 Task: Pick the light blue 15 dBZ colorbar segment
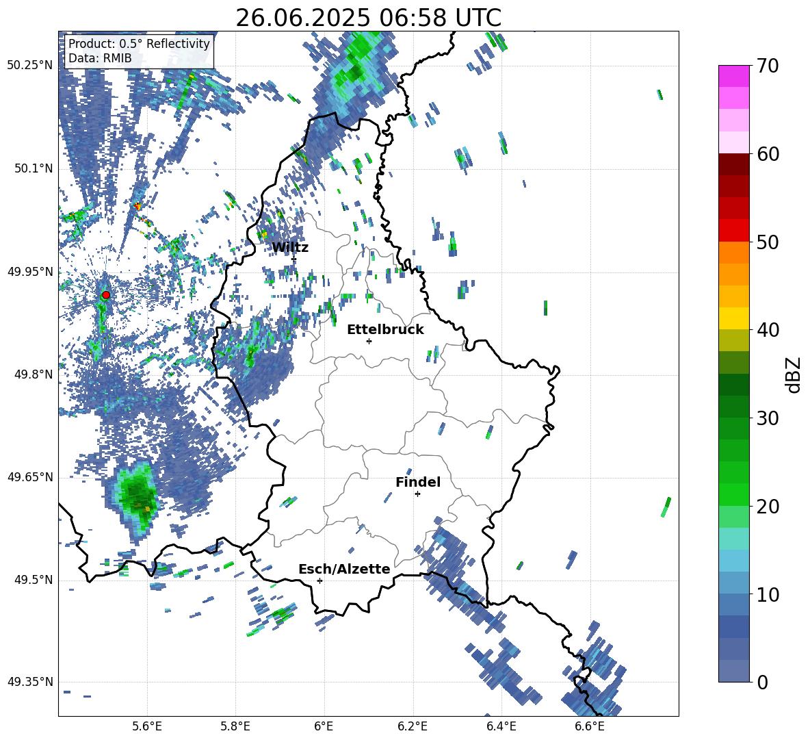(x=733, y=561)
